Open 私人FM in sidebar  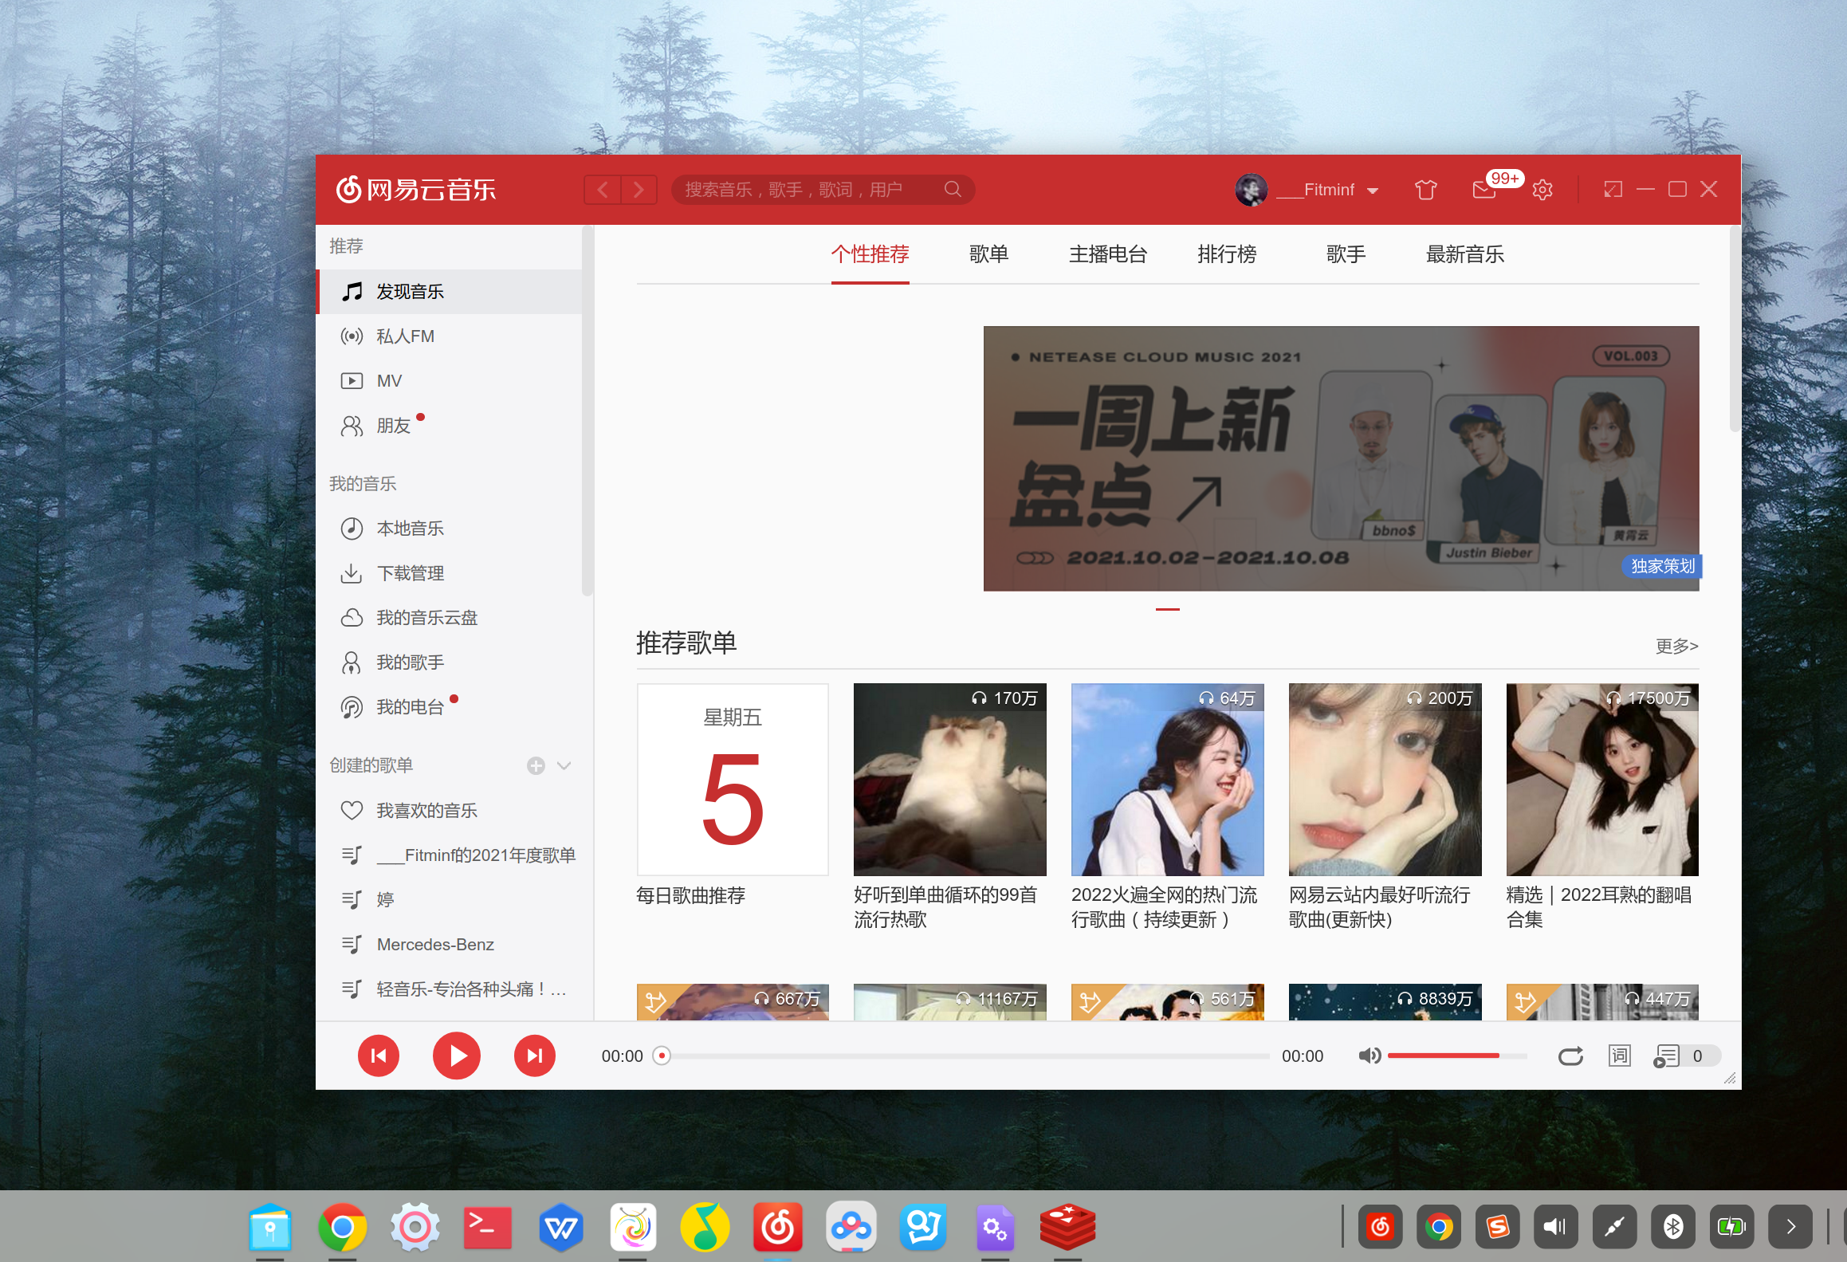click(x=405, y=336)
